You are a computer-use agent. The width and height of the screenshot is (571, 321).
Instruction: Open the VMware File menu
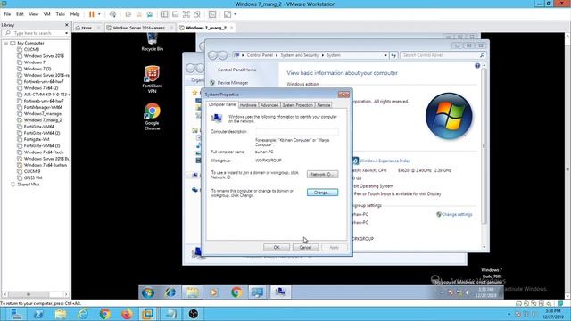point(7,14)
